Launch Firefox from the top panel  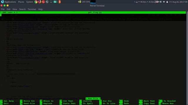(x=40, y=2)
